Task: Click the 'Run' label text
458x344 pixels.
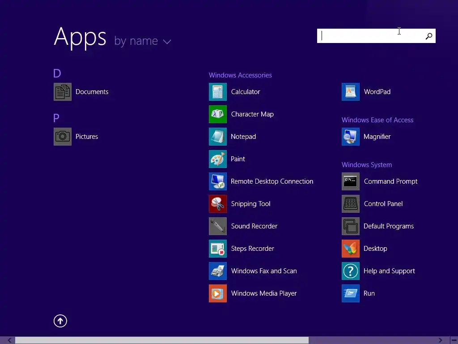Action: 369,293
